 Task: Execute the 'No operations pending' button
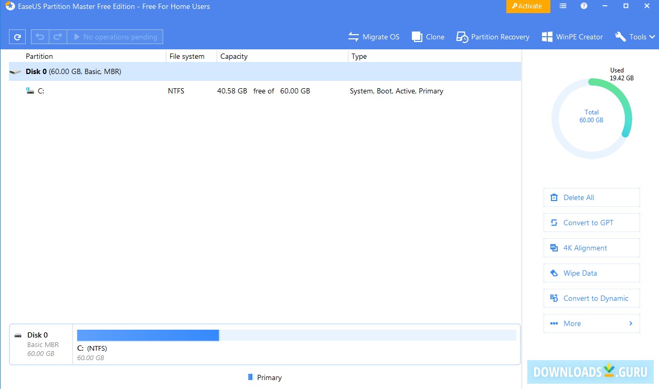115,37
